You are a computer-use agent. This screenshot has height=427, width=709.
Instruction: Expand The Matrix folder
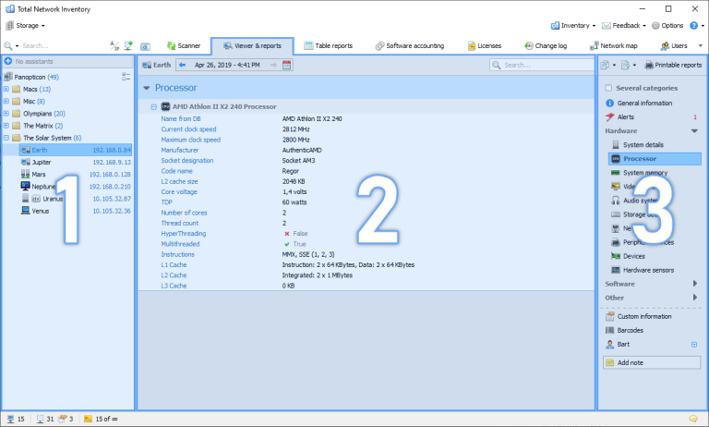pyautogui.click(x=6, y=126)
